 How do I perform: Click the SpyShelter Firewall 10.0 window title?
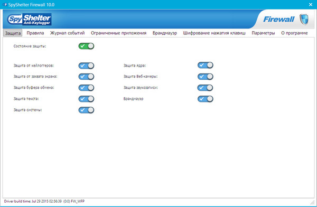click(x=31, y=4)
